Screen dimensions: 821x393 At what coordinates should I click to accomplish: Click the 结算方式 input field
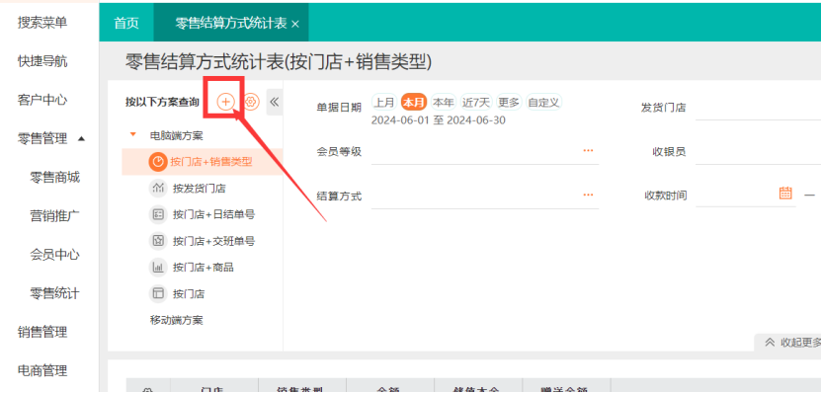click(485, 196)
